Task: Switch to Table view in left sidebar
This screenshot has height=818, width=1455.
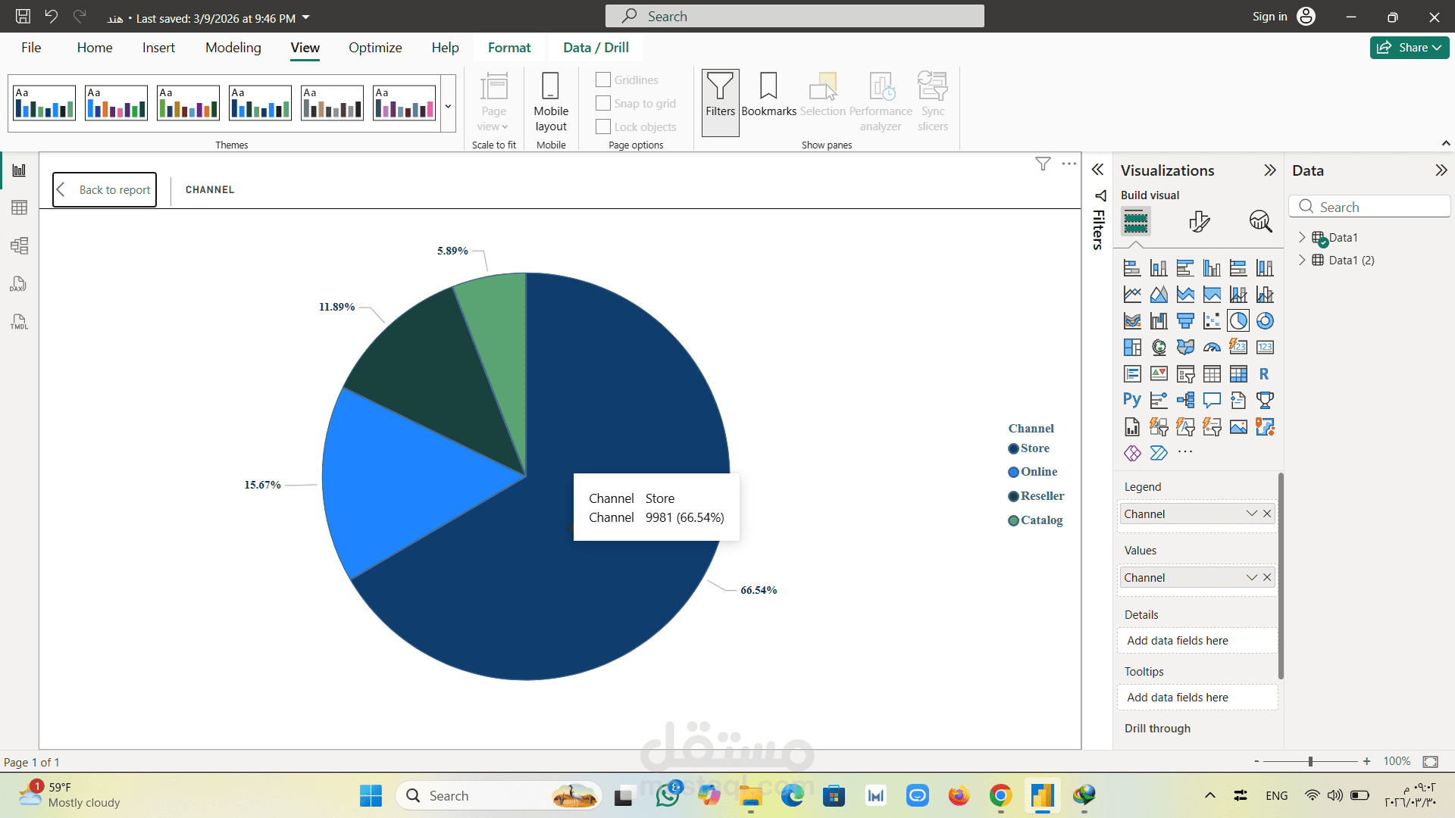Action: tap(19, 208)
